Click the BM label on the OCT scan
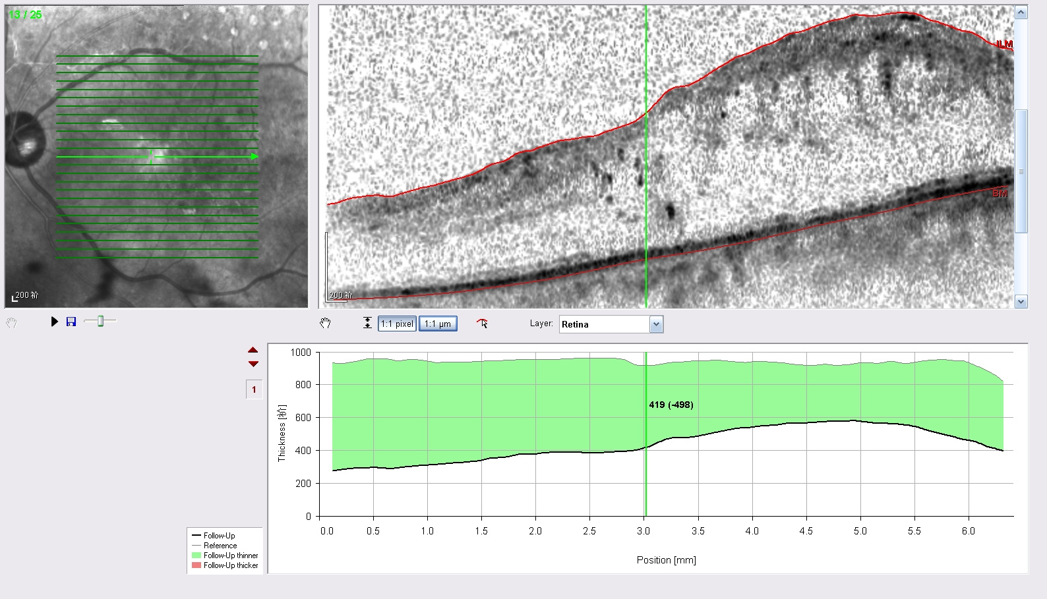Screen dimensions: 1047x599 (x=1000, y=193)
